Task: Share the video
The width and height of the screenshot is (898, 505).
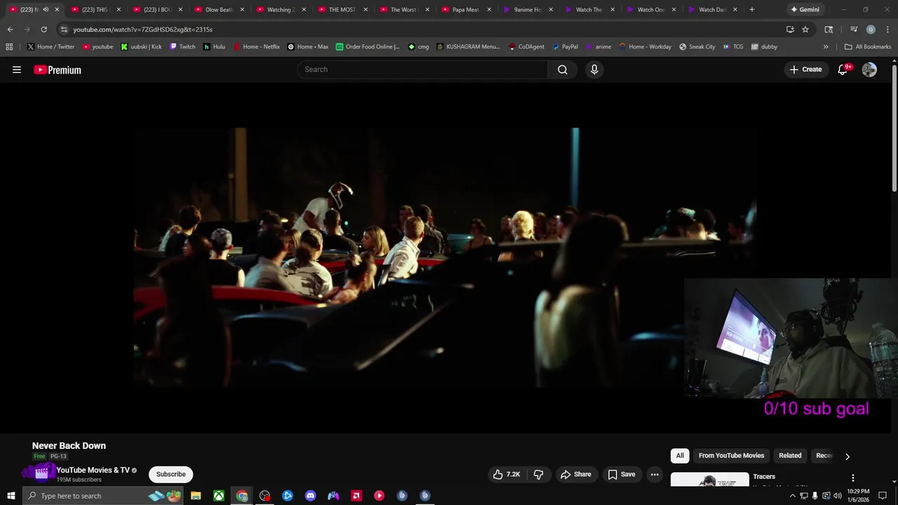Action: point(575,474)
